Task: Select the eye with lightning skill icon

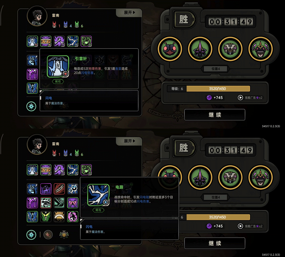Action: pyautogui.click(x=73, y=189)
